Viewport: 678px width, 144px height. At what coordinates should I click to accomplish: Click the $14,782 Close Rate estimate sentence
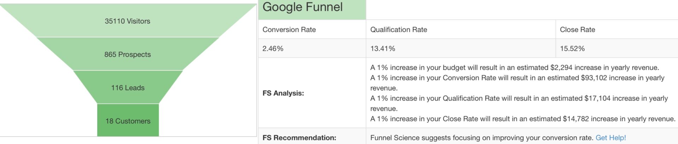pos(523,119)
